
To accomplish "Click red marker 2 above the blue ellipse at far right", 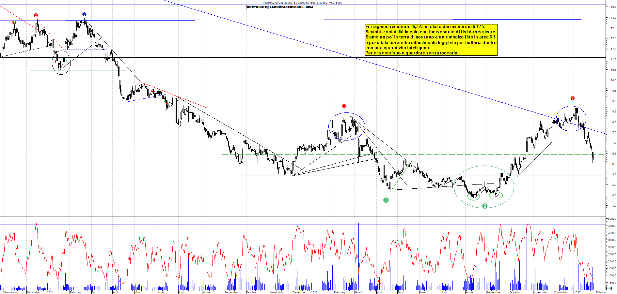I will point(572,98).
